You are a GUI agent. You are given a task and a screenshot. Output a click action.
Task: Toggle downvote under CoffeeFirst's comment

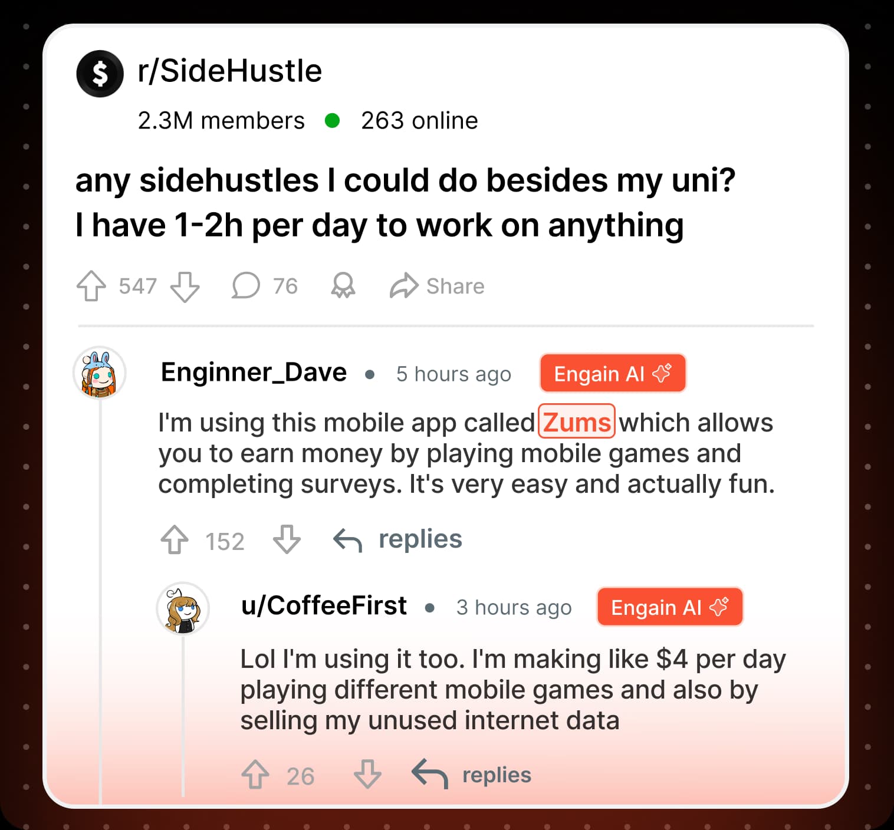(x=366, y=775)
